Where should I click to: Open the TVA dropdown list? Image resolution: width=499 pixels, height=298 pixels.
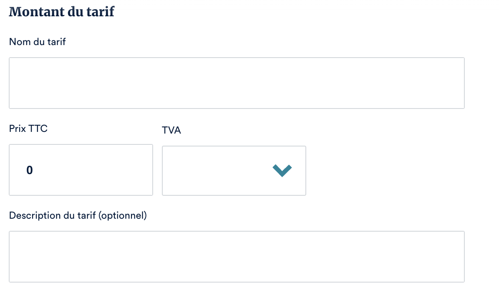point(234,170)
